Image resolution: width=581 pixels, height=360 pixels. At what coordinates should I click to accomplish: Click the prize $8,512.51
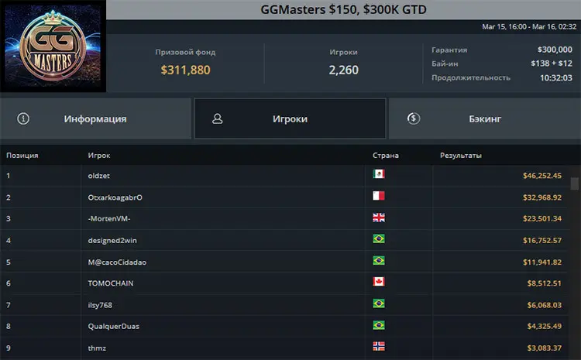[545, 283]
